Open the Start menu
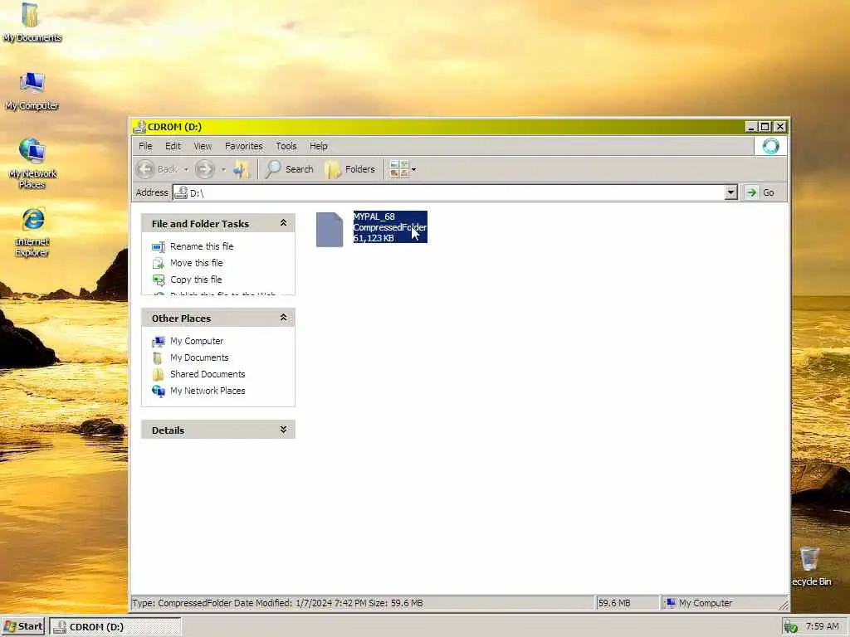The width and height of the screenshot is (850, 637). [x=22, y=627]
